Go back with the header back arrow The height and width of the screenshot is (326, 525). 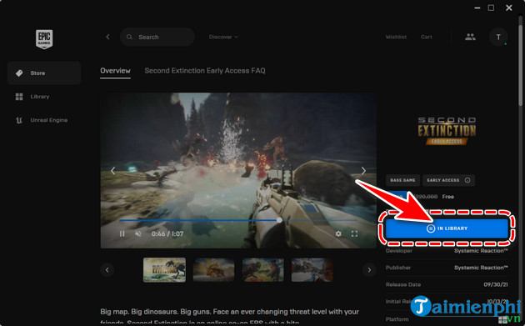point(107,37)
